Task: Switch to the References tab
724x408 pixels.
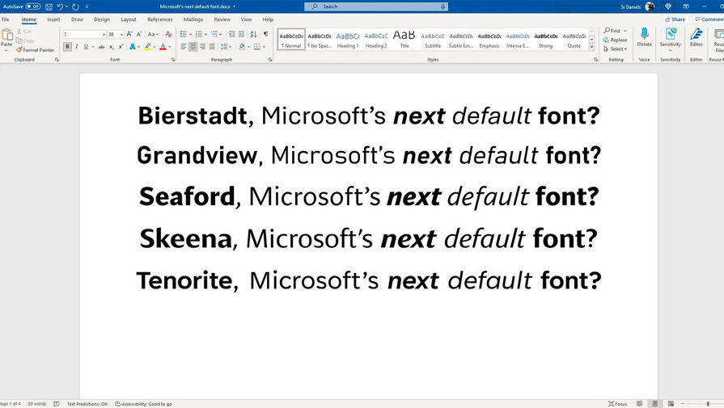Action: pyautogui.click(x=159, y=19)
